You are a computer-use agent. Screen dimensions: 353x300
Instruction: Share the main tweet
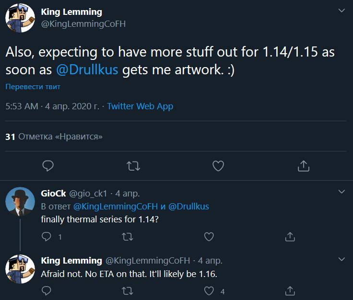(303, 166)
